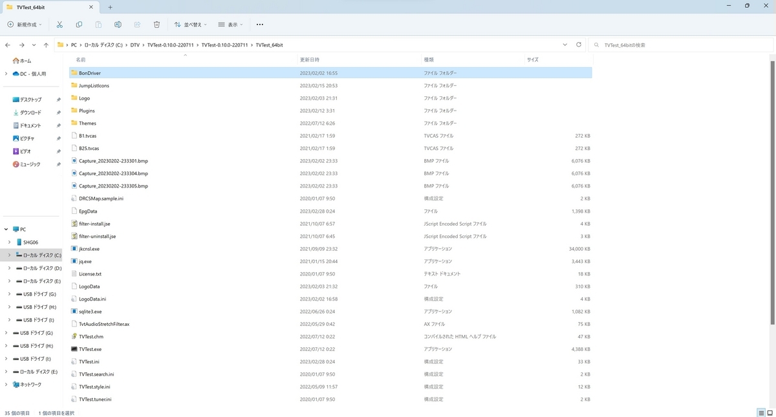This screenshot has width=776, height=417.
Task: Open the 新規作成 menu
Action: [x=25, y=25]
